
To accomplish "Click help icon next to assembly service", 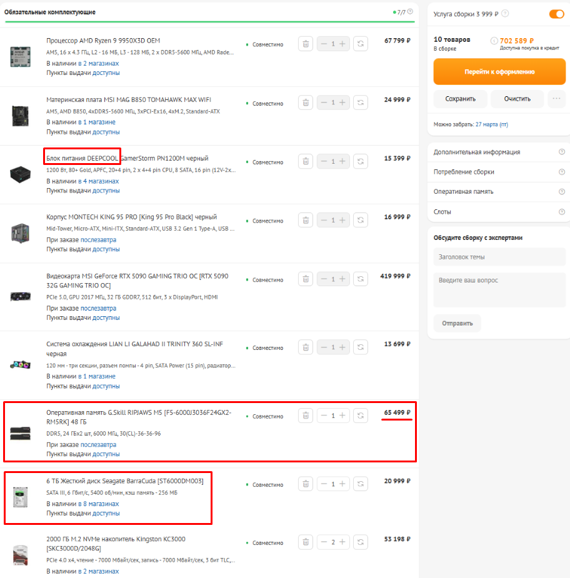I will pos(505,14).
